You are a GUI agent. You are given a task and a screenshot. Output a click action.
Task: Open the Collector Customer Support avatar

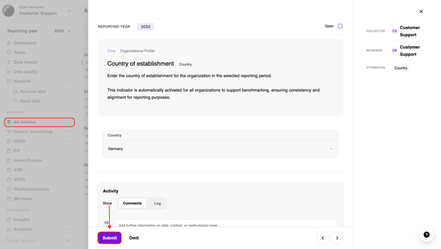coord(394,31)
